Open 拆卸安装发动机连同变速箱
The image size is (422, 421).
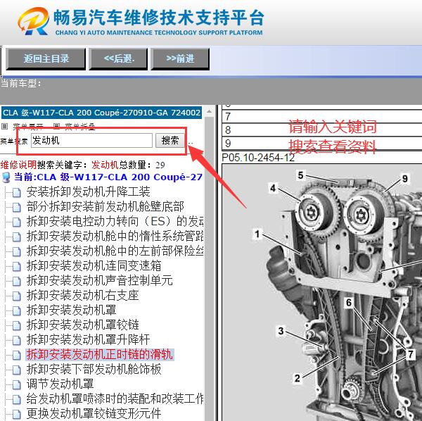tap(94, 266)
